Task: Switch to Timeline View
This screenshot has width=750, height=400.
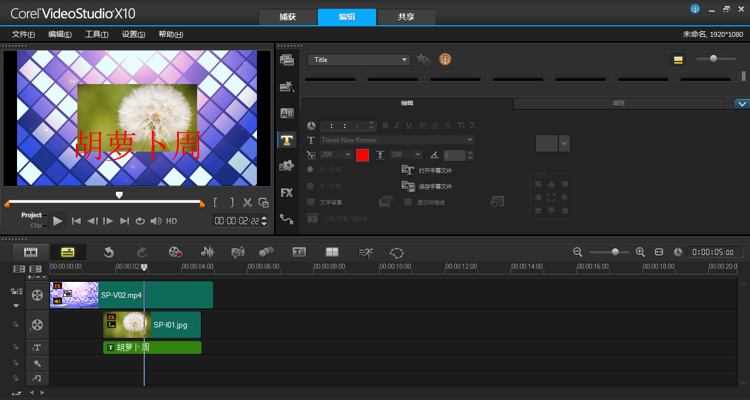Action: (x=68, y=252)
